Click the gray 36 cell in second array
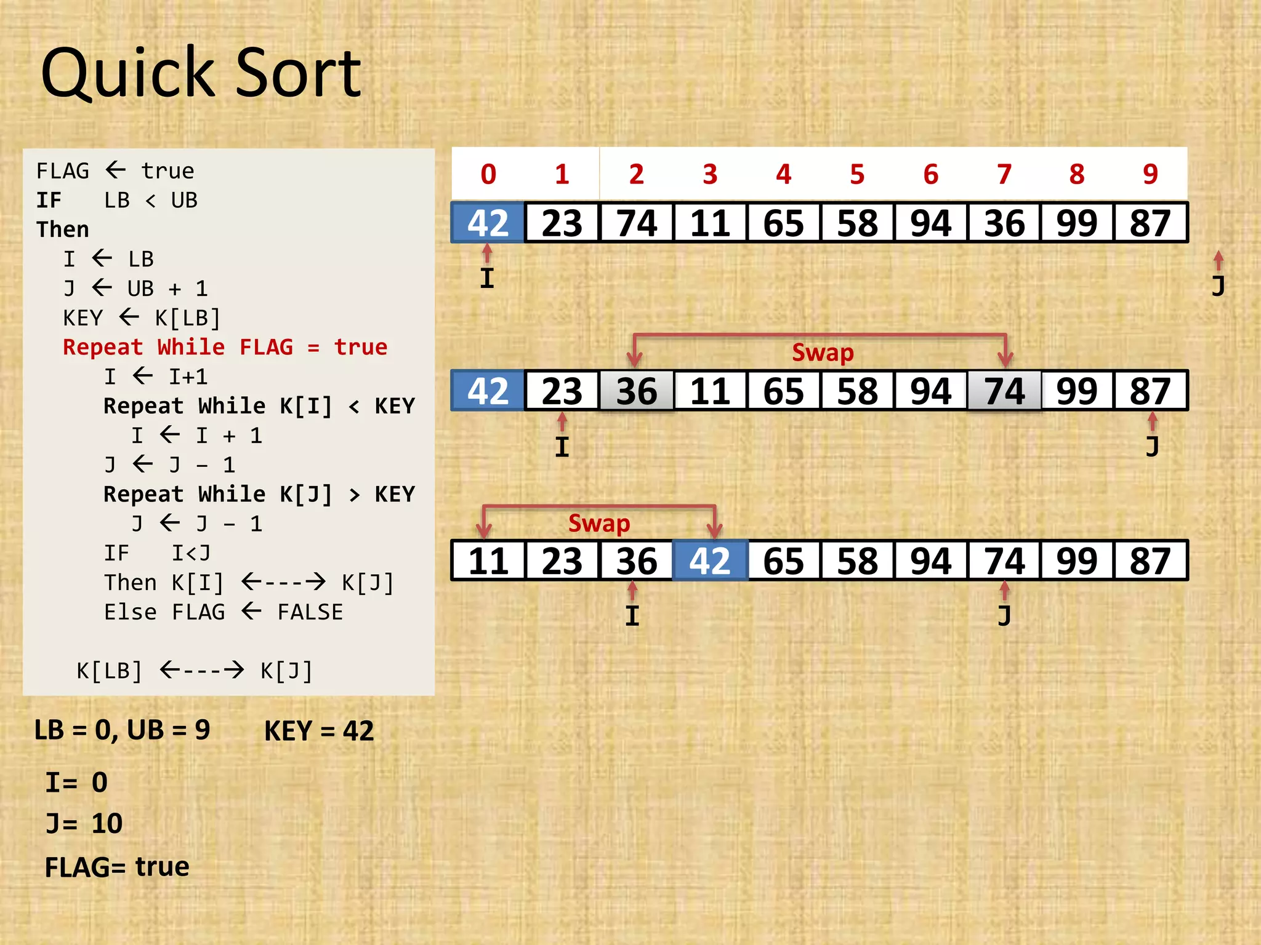The image size is (1261, 945). [637, 391]
